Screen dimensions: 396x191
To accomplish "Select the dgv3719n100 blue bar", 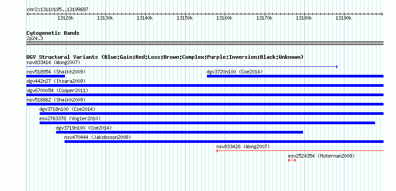I will tap(180, 132).
